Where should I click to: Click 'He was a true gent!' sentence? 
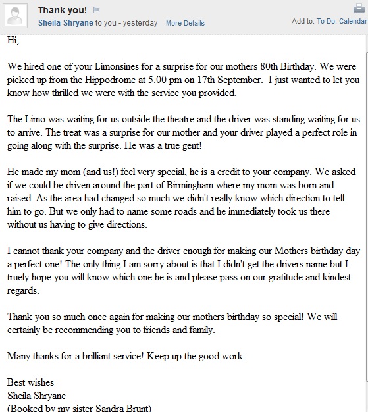[x=163, y=145]
